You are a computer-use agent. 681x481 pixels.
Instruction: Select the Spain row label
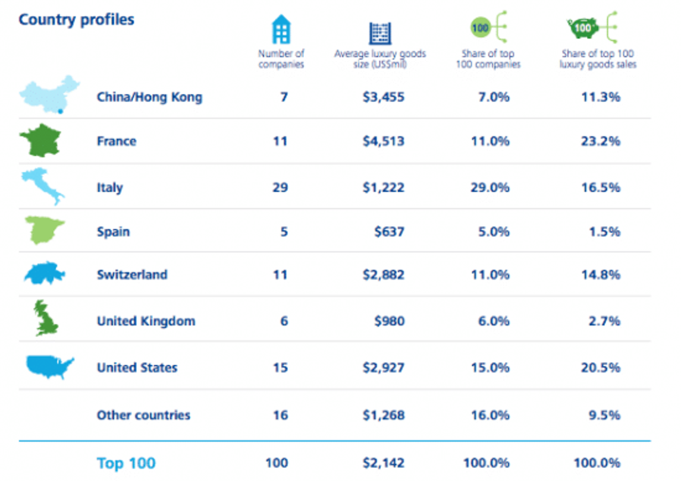pyautogui.click(x=113, y=232)
